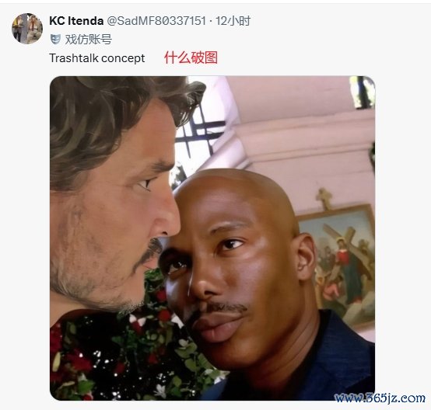Select the Trashtalk concept tweet text
This screenshot has height=410, width=431.
96,58
